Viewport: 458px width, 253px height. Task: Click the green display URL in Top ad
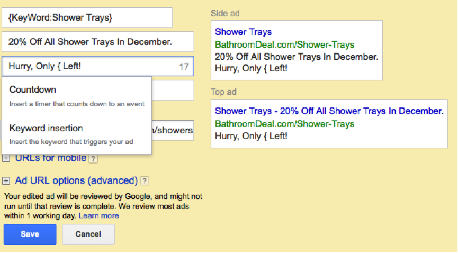(x=284, y=124)
